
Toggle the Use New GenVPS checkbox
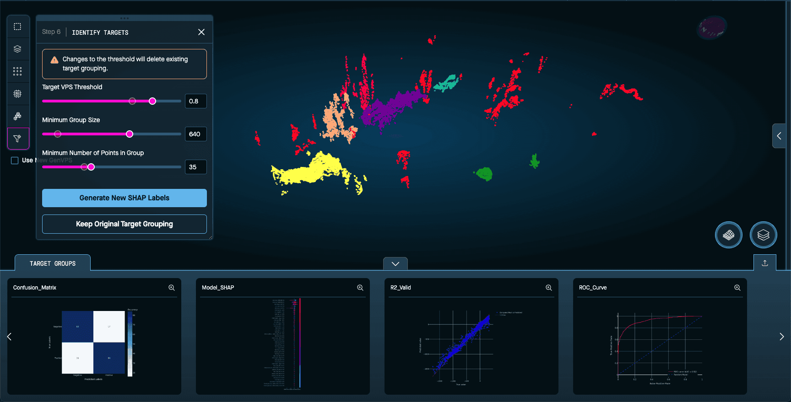click(x=15, y=161)
